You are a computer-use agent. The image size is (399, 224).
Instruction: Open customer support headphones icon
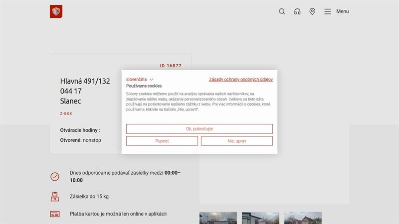click(297, 11)
